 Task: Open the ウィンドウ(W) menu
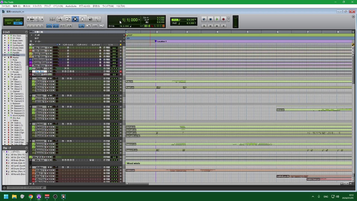(x=108, y=6)
